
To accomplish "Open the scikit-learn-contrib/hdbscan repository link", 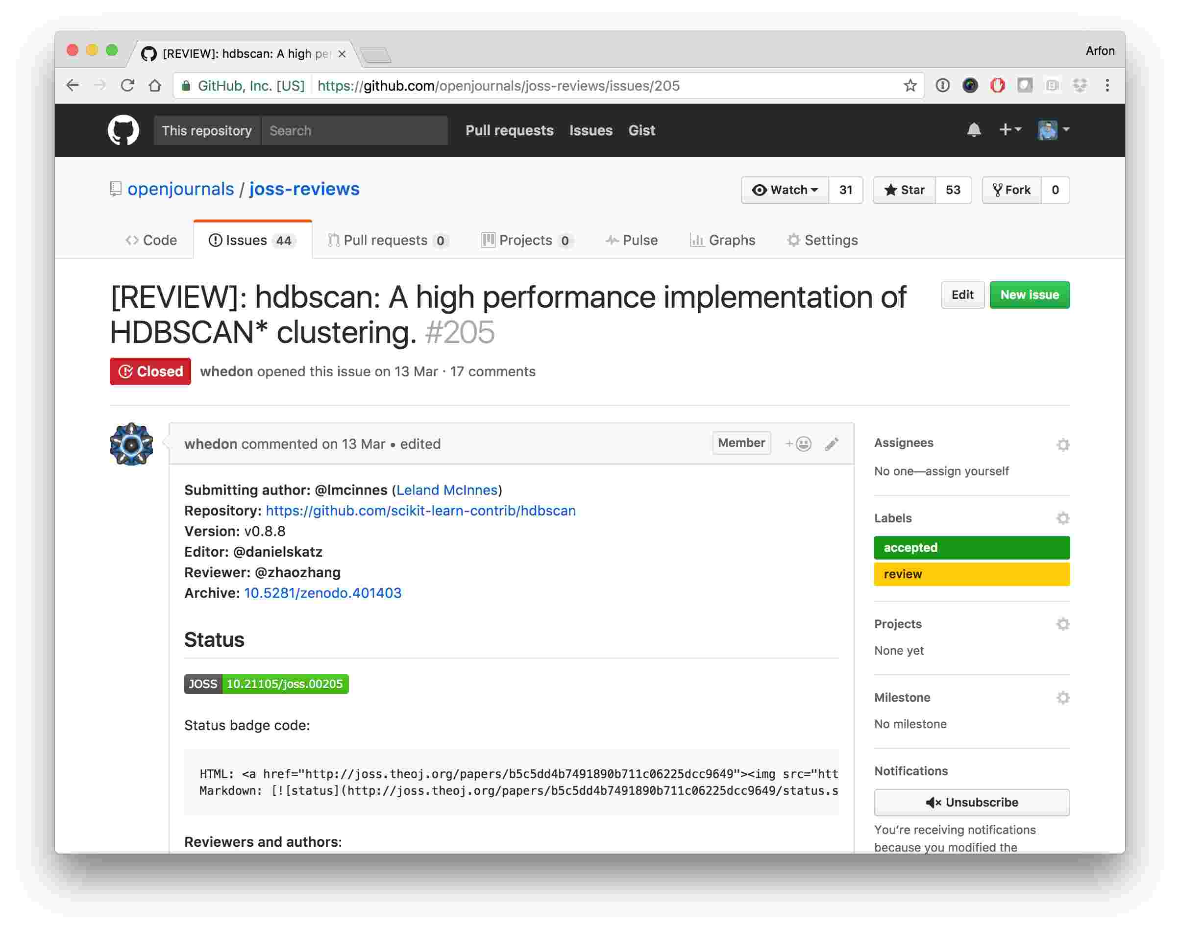I will coord(420,511).
